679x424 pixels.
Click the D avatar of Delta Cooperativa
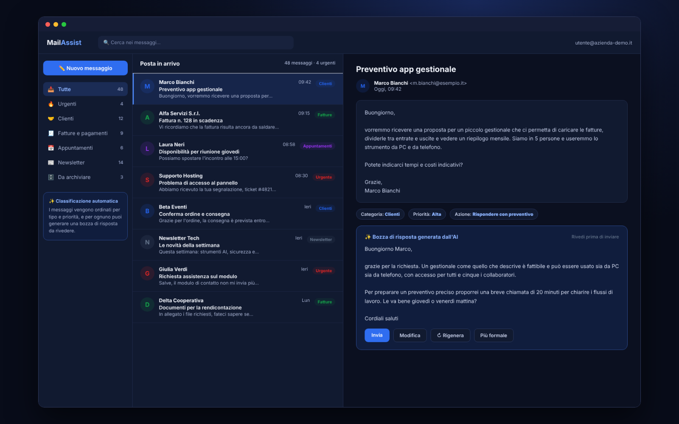(x=147, y=304)
